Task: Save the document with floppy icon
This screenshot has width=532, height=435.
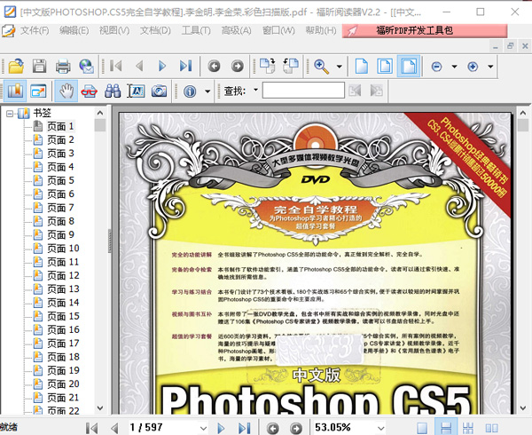Action: [x=39, y=66]
